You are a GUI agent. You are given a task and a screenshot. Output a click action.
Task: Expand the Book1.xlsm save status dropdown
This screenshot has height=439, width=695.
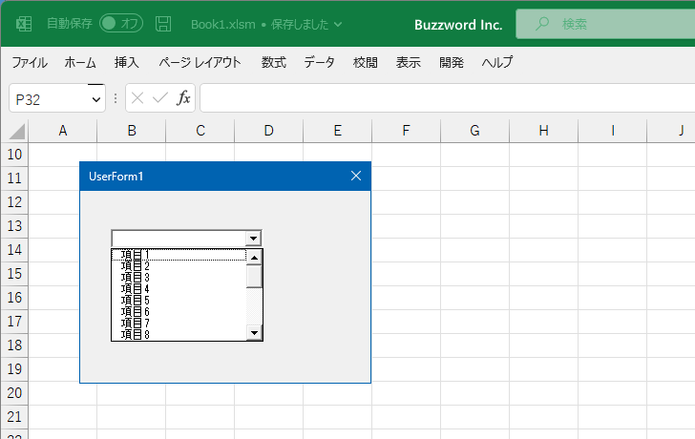(338, 25)
